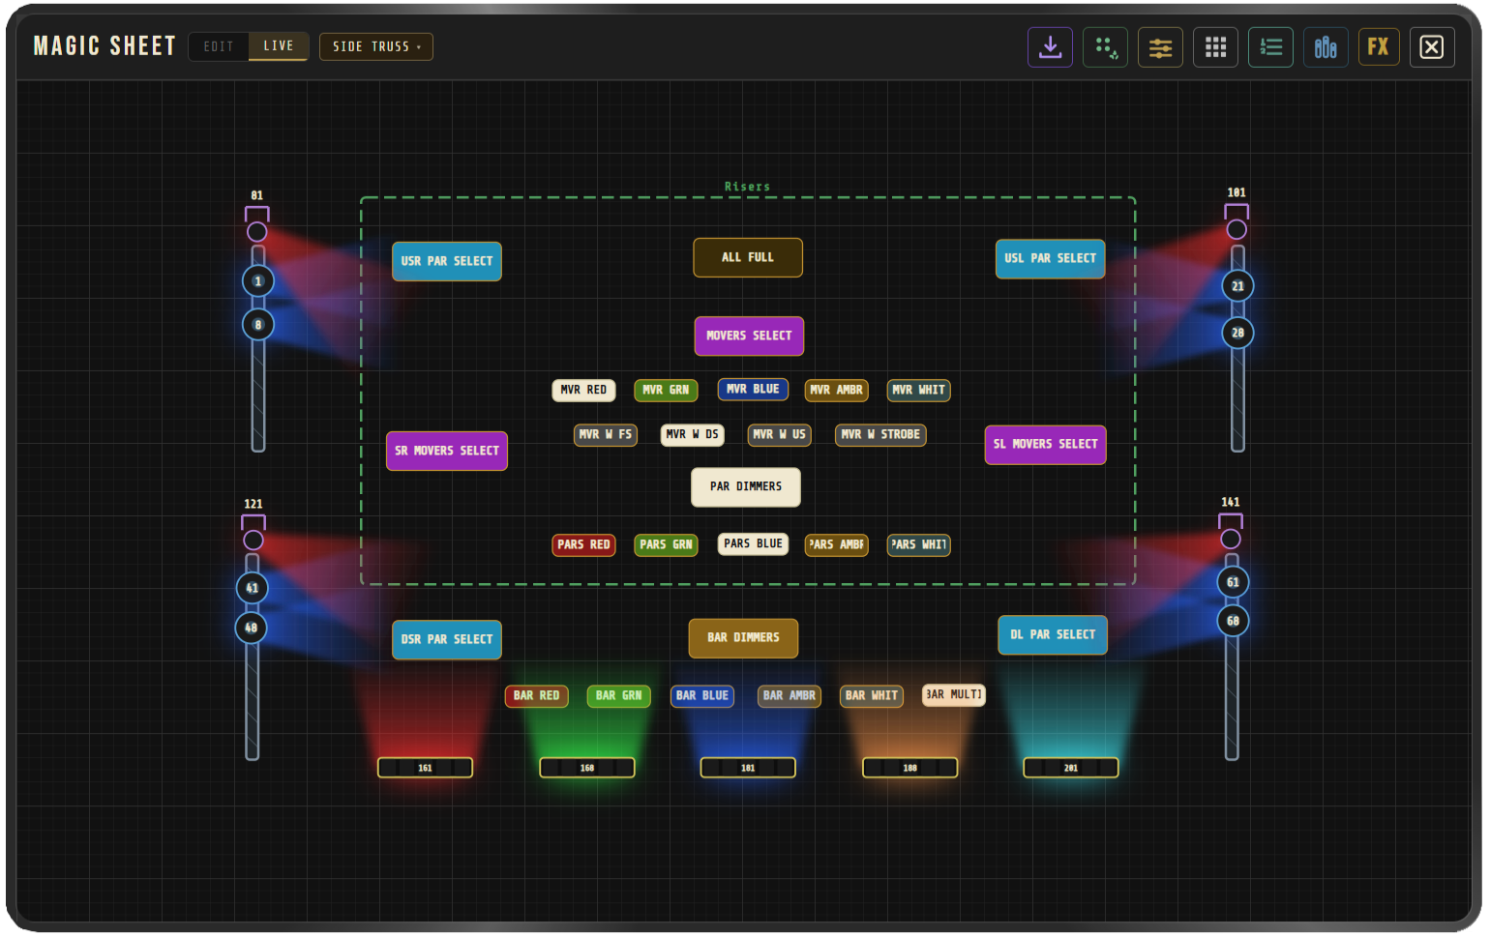Toggle the white grid view icon
The image size is (1490, 936).
[1216, 47]
